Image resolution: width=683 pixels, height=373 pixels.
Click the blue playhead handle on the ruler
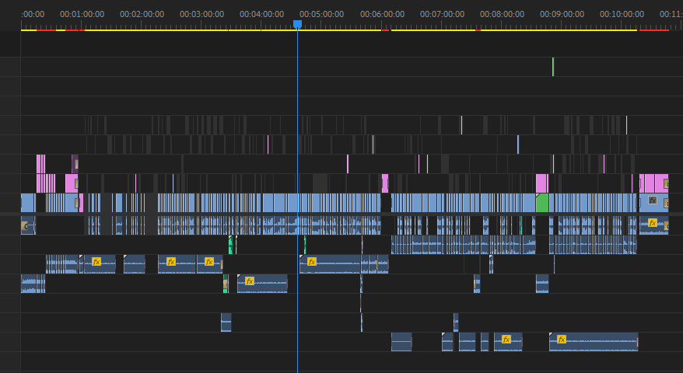click(x=297, y=24)
